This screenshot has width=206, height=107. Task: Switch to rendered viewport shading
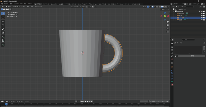tap(166, 6)
